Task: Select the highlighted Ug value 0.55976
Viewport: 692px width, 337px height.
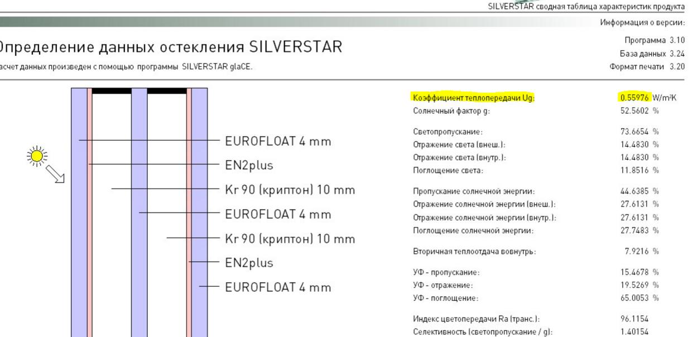Action: [x=634, y=98]
